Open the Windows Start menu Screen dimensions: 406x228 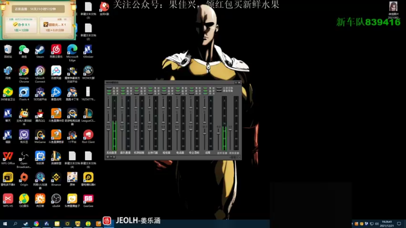(x=5, y=224)
